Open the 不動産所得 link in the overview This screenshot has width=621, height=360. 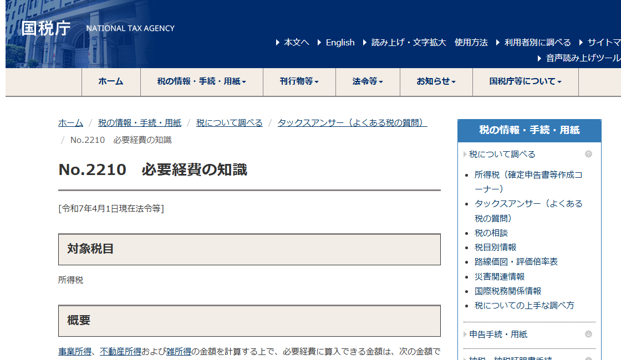120,351
